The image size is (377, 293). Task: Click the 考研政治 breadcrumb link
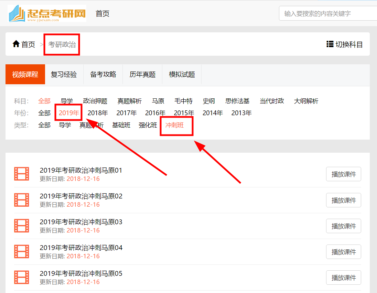(x=62, y=44)
